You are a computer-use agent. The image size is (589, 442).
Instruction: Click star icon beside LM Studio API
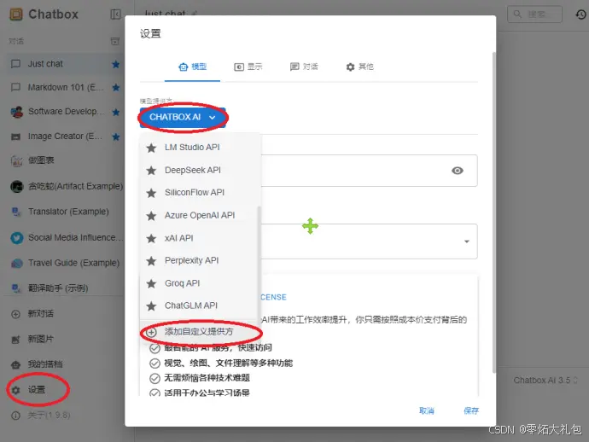[151, 148]
